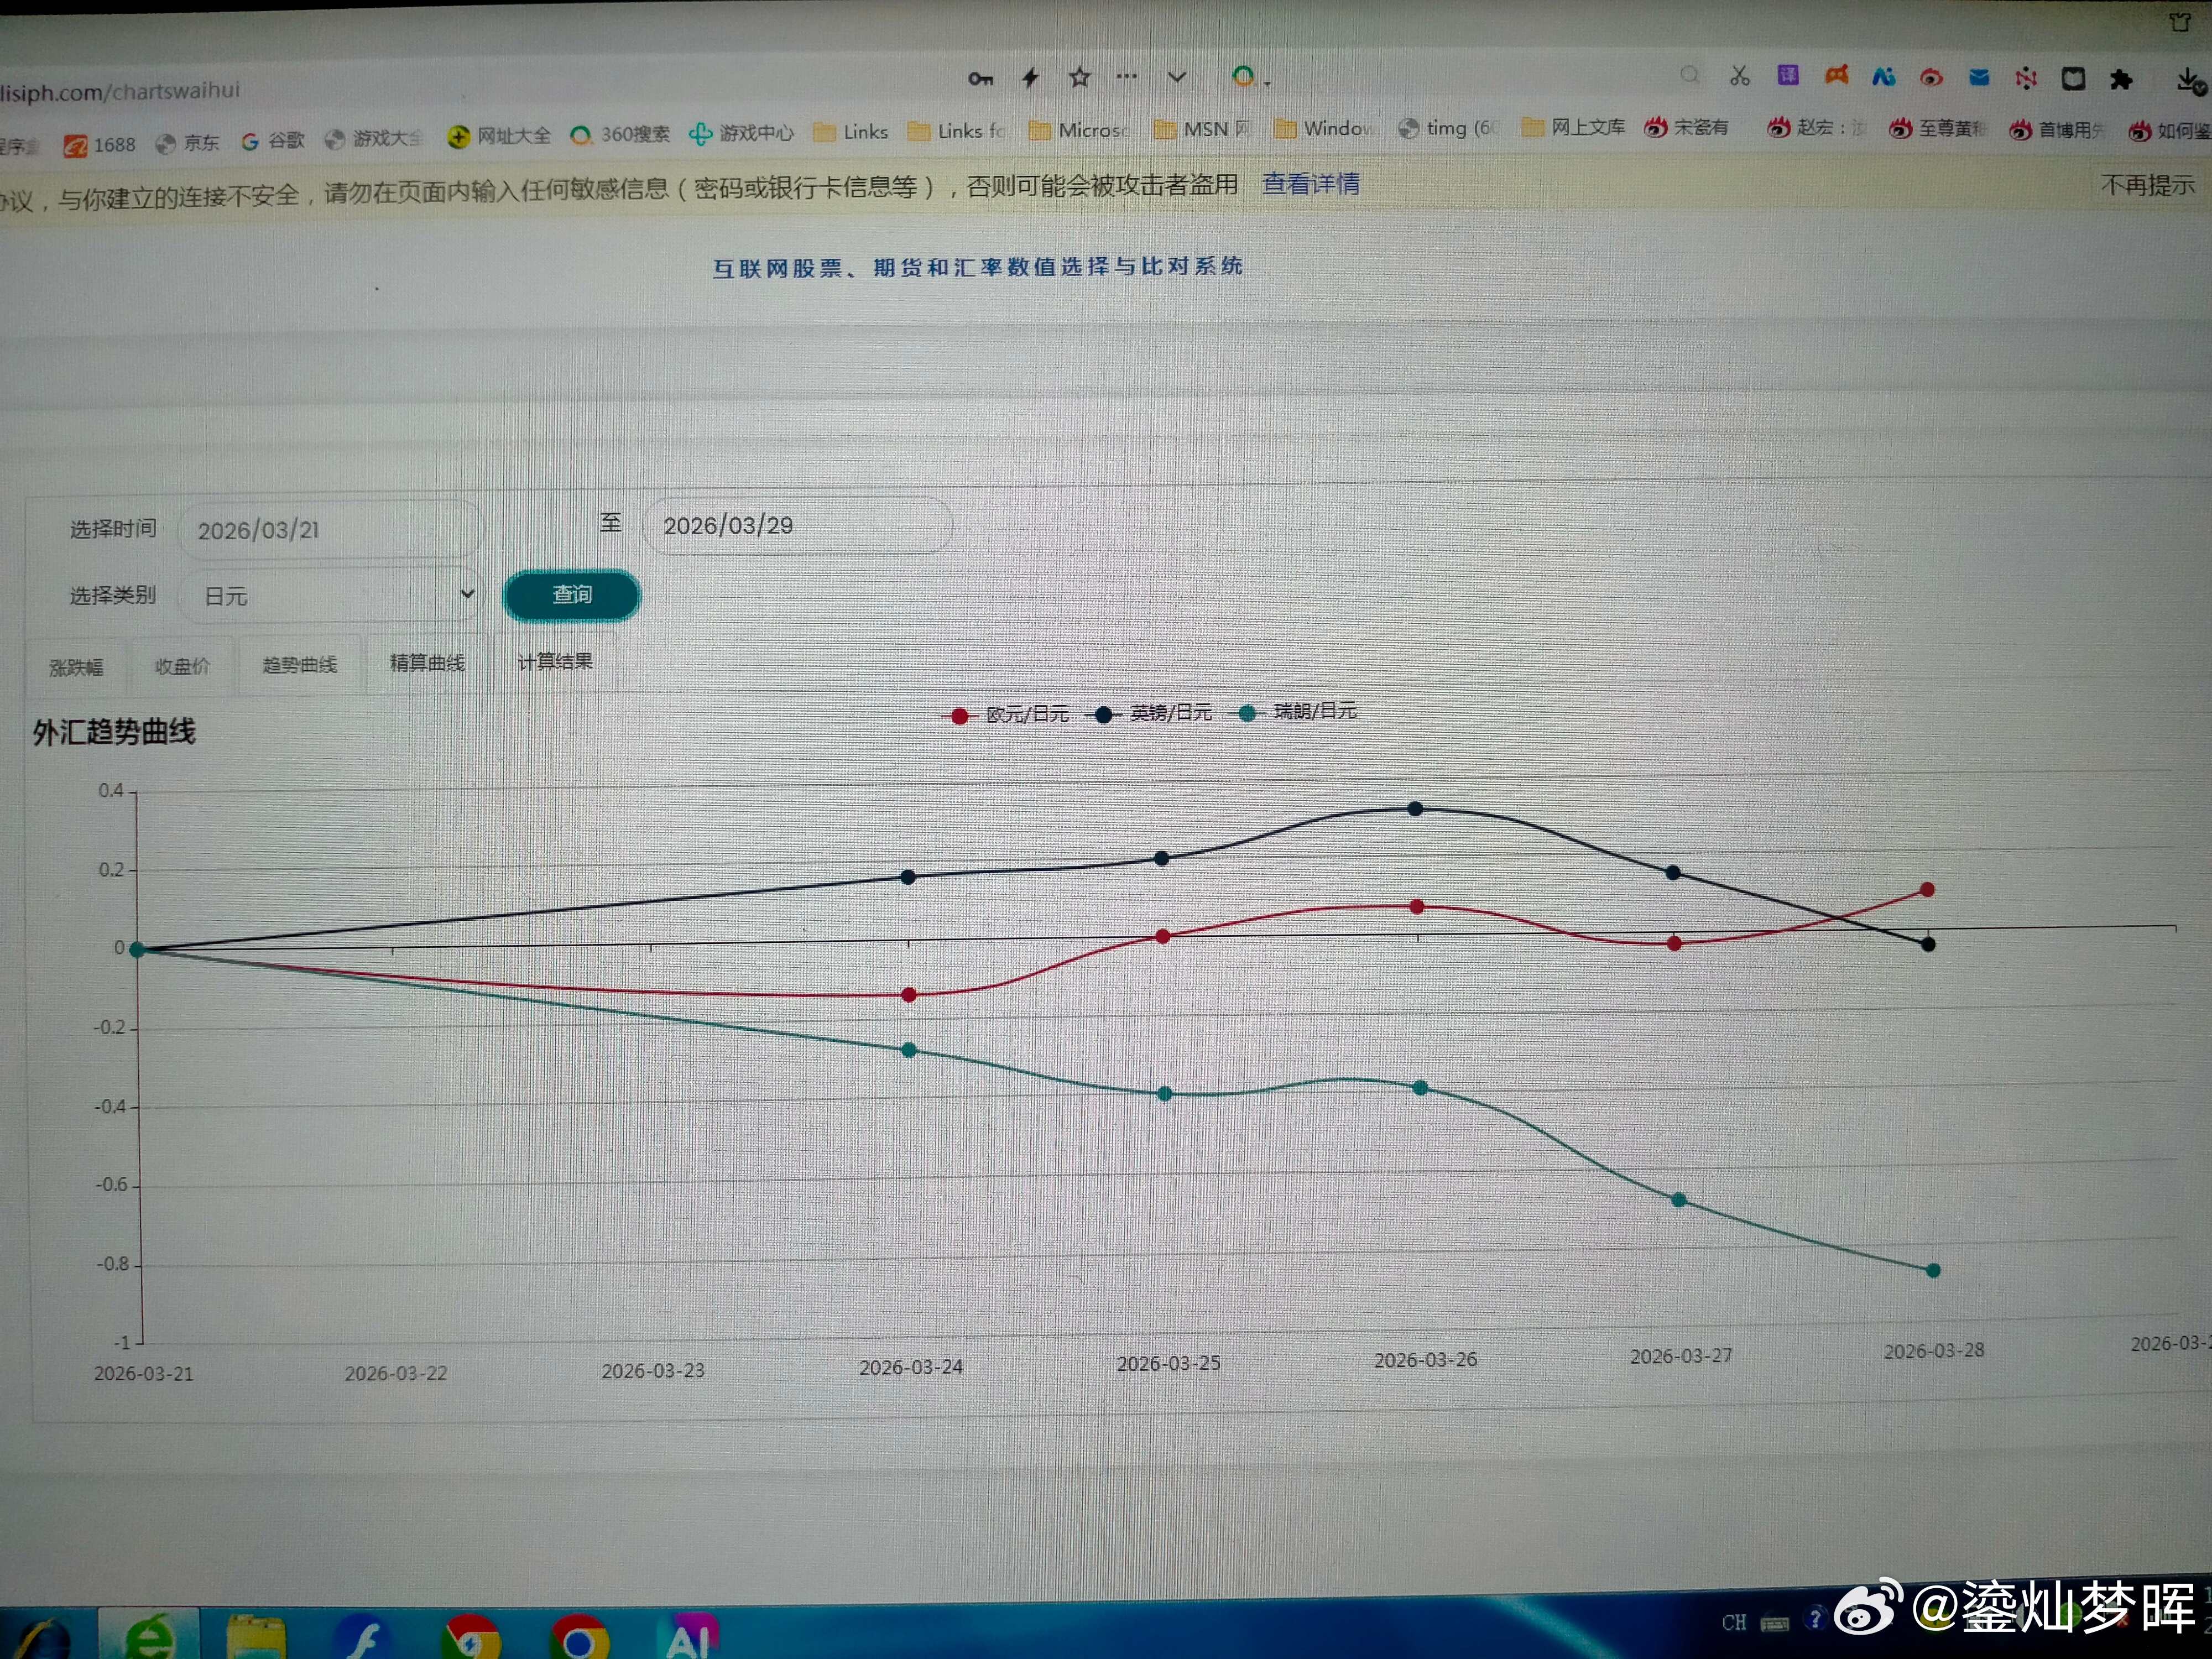
Task: Open the 查看详情 security warning link
Action: (1310, 184)
